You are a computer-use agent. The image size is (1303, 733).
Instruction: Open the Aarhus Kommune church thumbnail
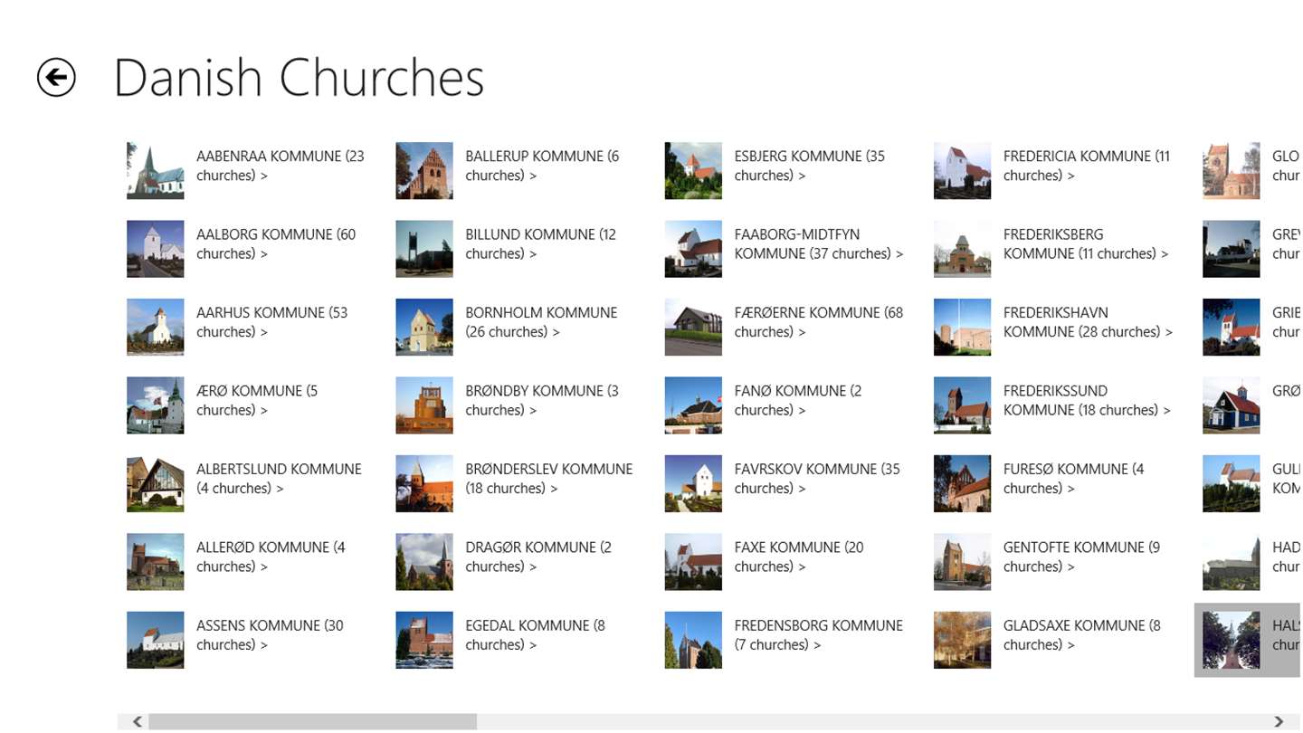click(x=156, y=328)
